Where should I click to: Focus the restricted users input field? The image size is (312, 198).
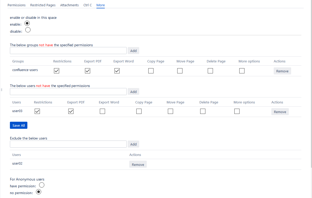coord(68,91)
